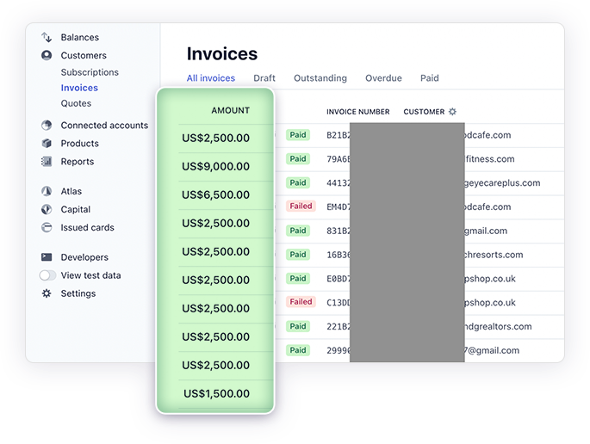Viewport: 590px width, 444px height.
Task: Click the Failed badge in the EM4D row
Action: [x=301, y=206]
